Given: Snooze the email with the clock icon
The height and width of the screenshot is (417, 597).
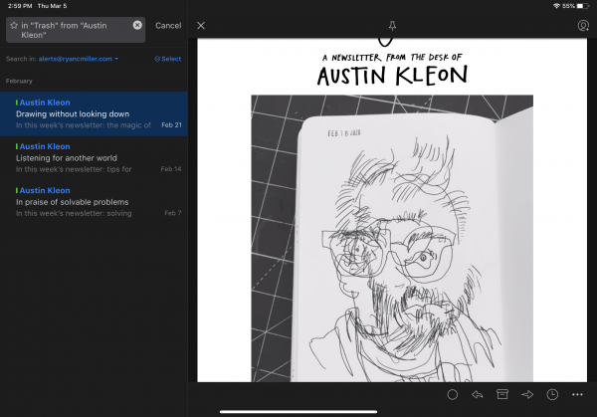Looking at the screenshot, I should point(552,395).
